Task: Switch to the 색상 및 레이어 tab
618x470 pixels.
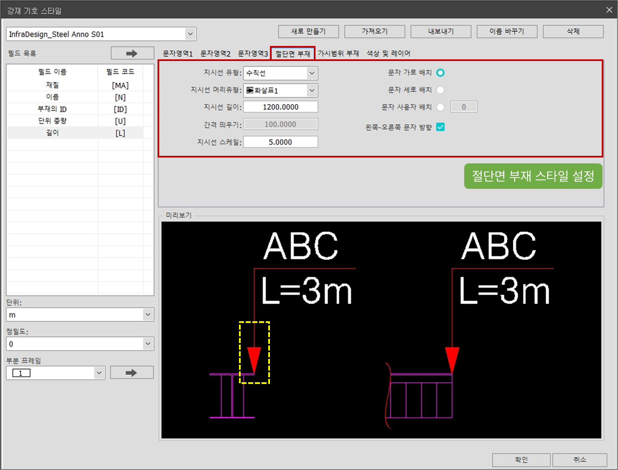Action: (x=389, y=53)
